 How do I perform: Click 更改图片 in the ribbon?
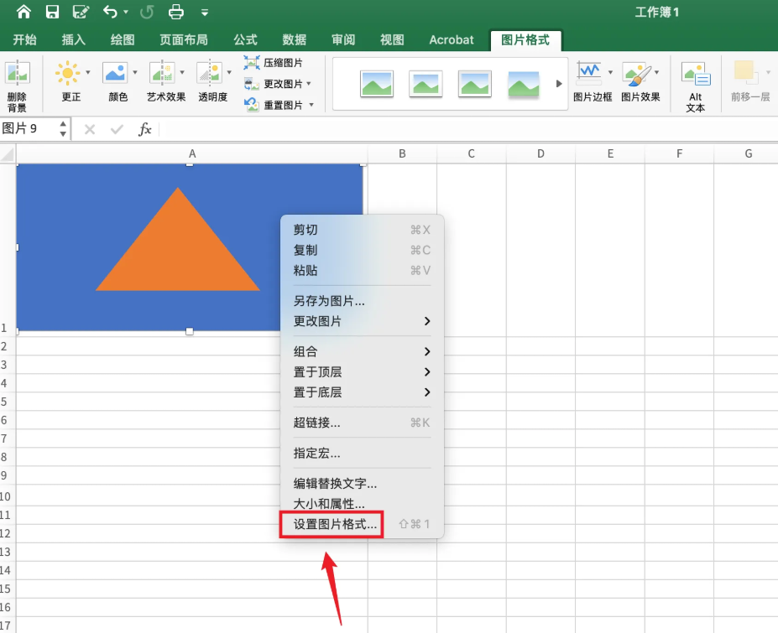point(277,84)
